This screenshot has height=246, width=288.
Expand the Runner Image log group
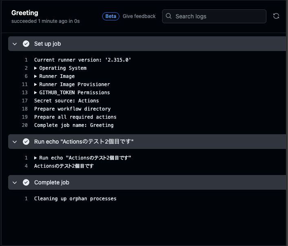tap(35, 76)
